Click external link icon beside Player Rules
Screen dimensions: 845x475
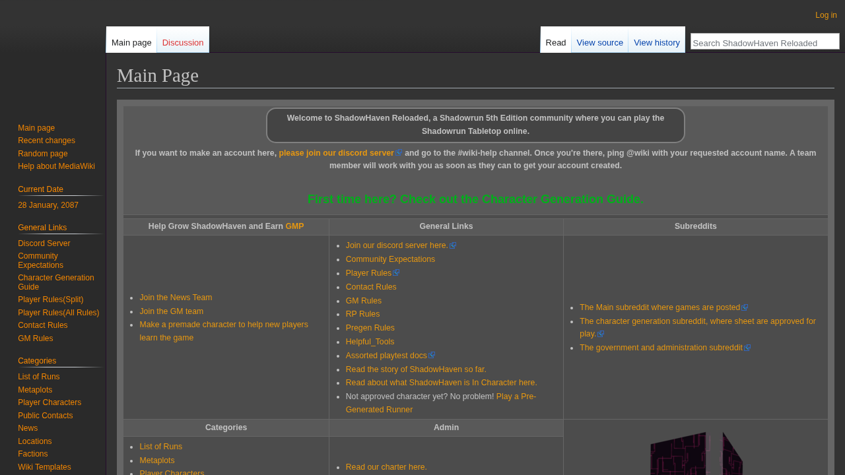coord(396,273)
